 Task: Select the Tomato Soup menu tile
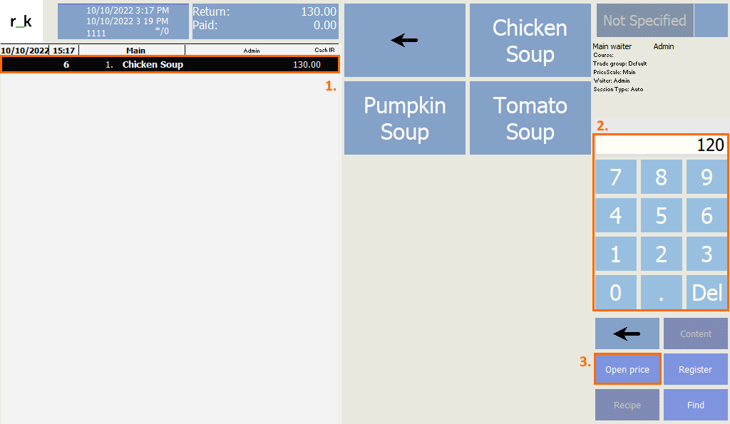(x=530, y=118)
